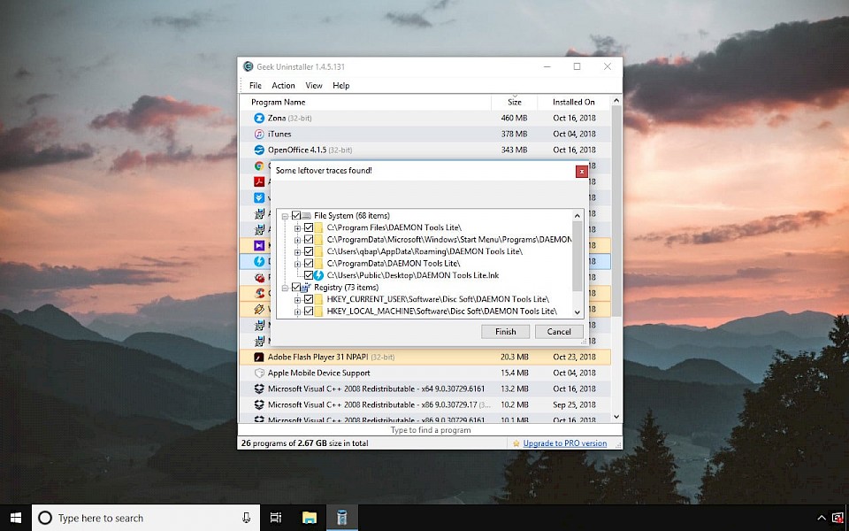849x531 pixels.
Task: Click the red Adobe Acrobat icon in the list
Action: 259,181
